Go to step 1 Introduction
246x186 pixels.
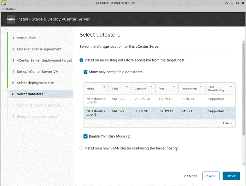[26, 38]
